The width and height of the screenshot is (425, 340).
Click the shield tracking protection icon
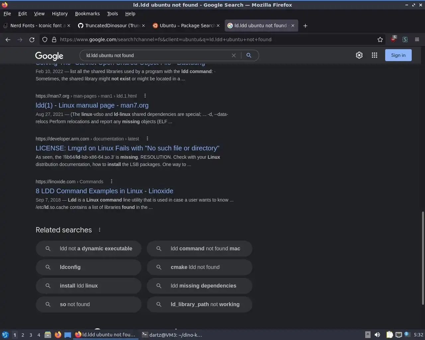pos(45,40)
